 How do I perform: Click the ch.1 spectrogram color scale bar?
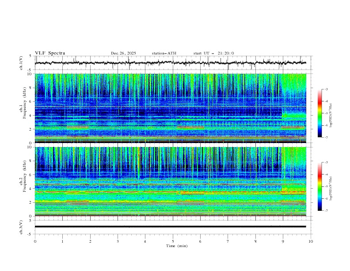[320, 113]
